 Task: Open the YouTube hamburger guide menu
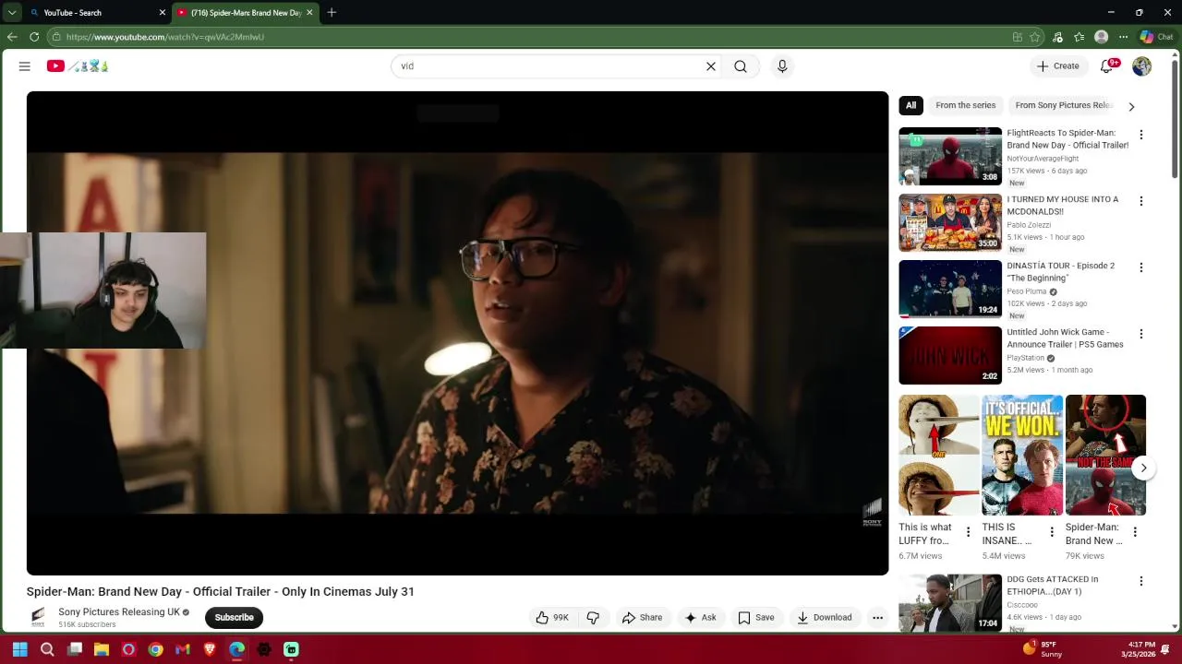(x=25, y=66)
